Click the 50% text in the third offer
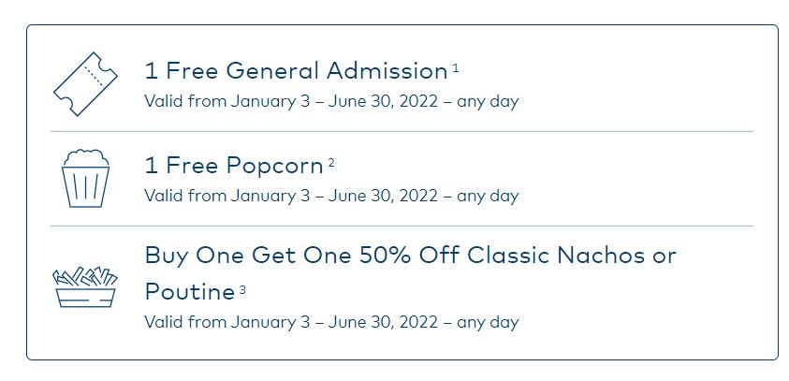789x381 pixels. pos(385,255)
